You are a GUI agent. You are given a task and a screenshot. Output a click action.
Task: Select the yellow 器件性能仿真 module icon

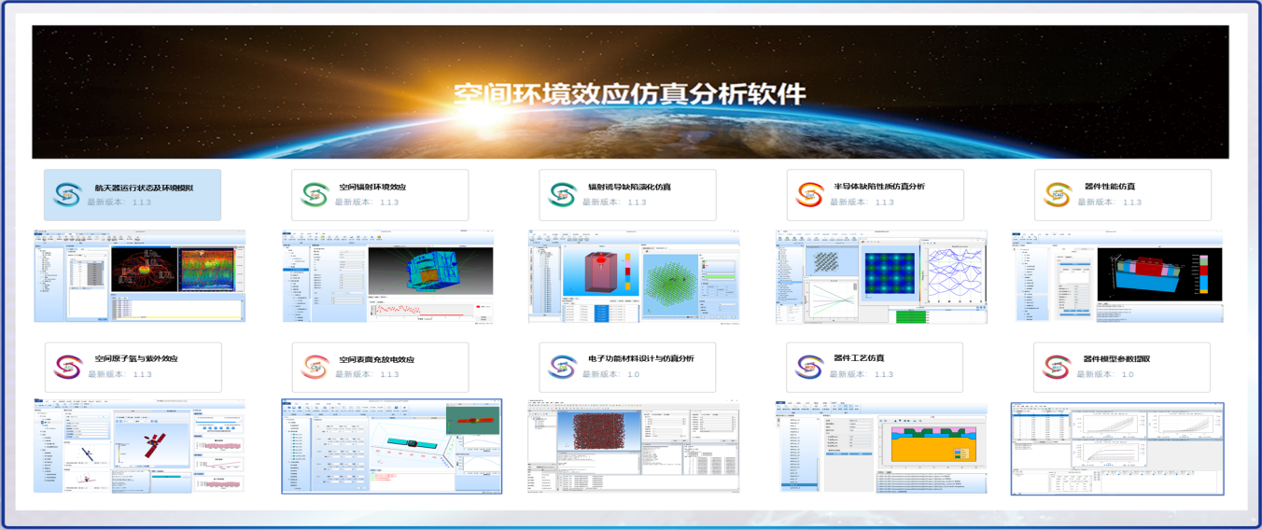click(x=1057, y=194)
